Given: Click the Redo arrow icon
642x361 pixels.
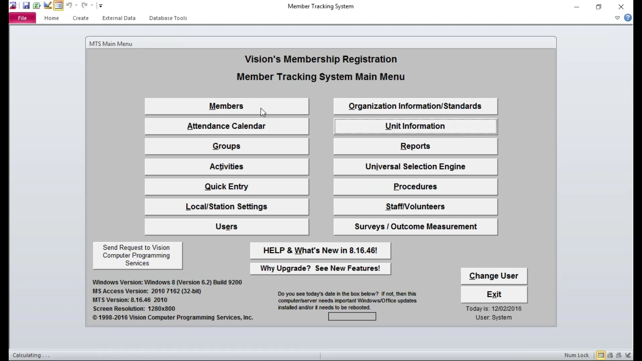Looking at the screenshot, I should pos(84,5).
